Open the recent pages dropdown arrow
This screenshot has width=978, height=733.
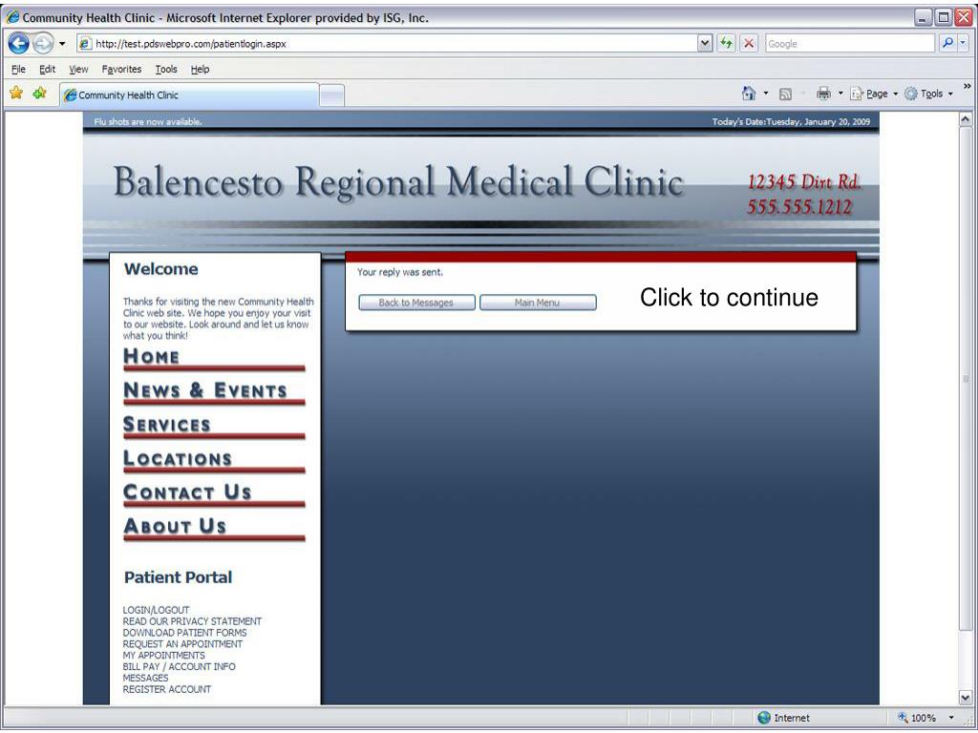pos(62,44)
